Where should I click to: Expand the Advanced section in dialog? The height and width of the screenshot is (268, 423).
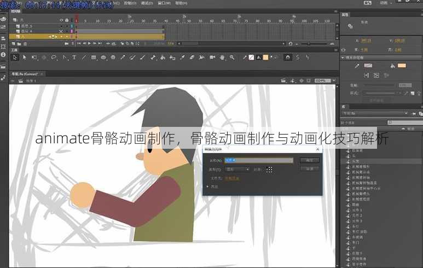(207, 187)
